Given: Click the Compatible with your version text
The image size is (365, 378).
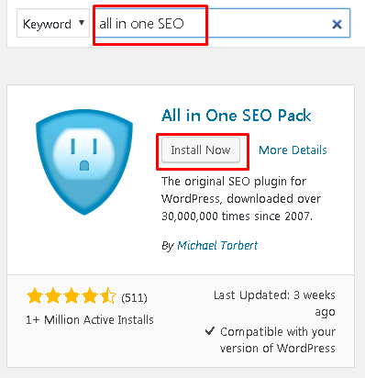Looking at the screenshot, I should click(278, 339).
